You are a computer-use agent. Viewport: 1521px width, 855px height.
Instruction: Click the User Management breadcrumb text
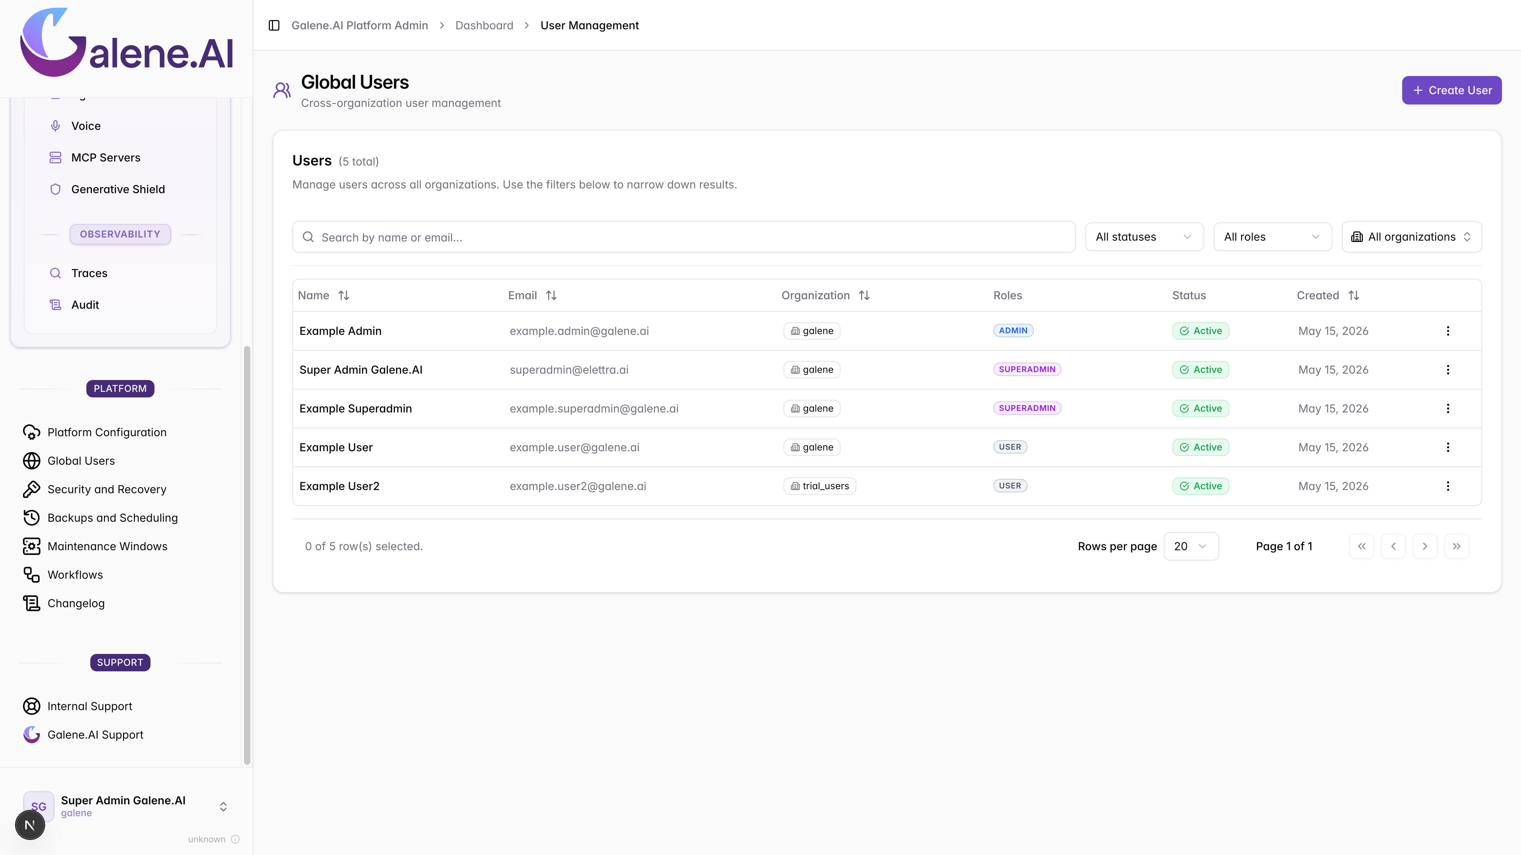(589, 25)
